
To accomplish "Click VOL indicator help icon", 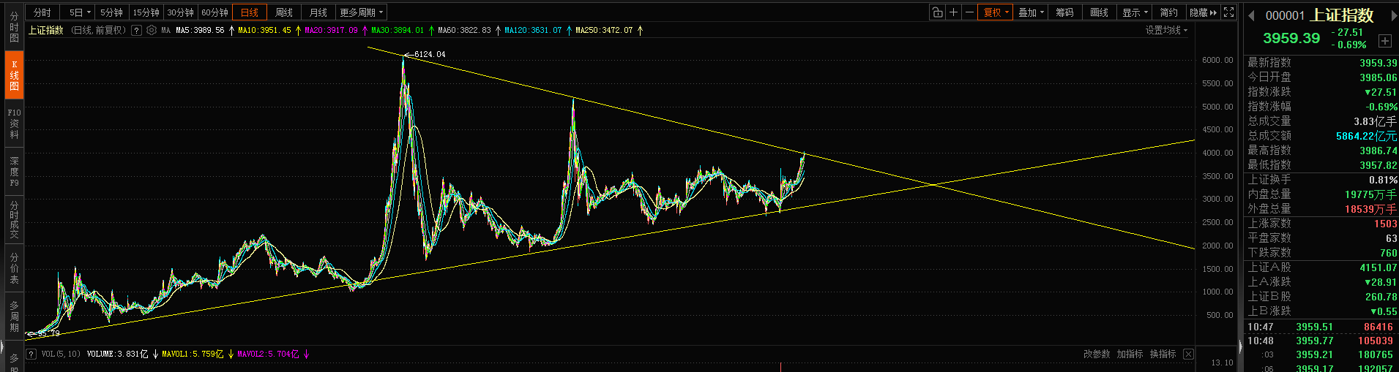I will 31,354.
